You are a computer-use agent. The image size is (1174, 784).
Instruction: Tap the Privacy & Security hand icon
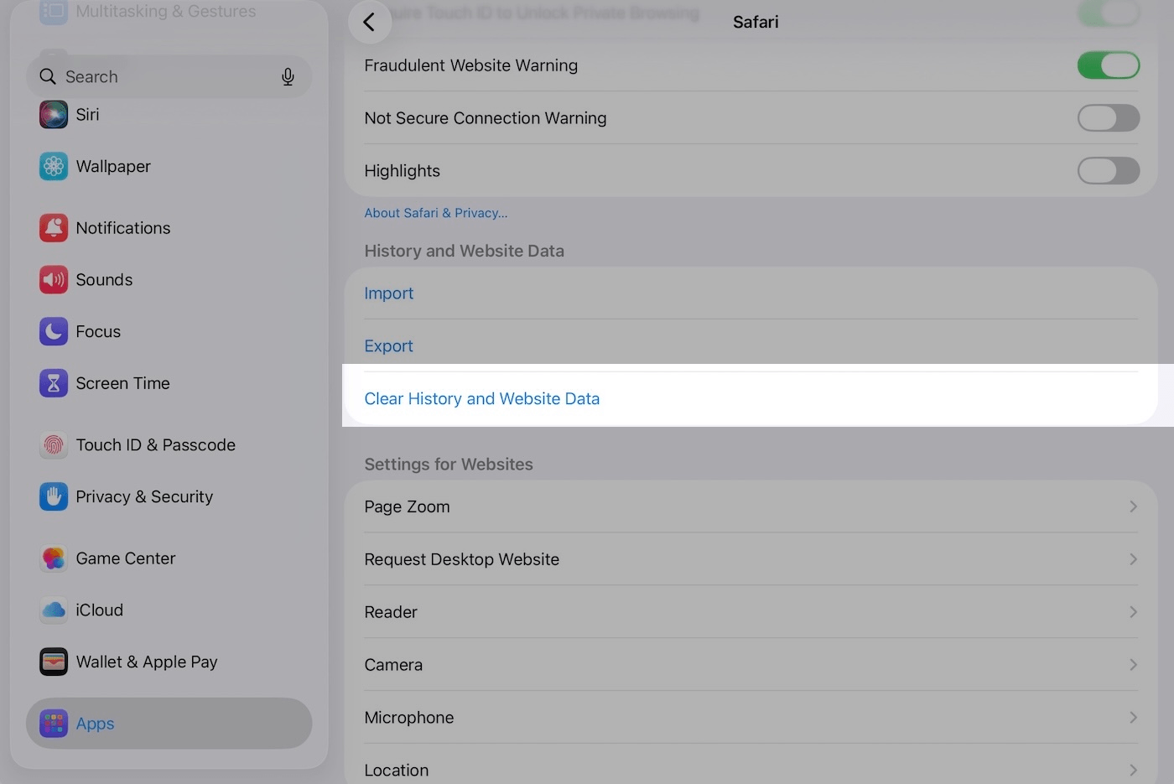click(x=54, y=497)
